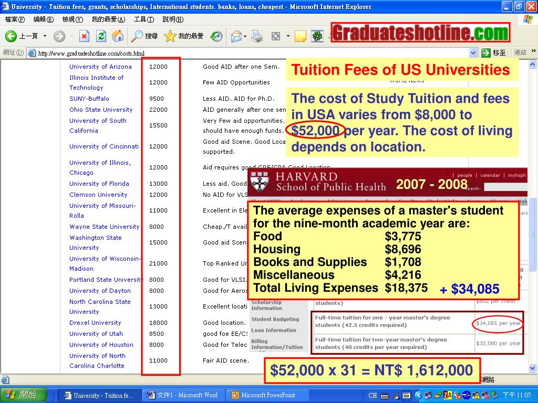The width and height of the screenshot is (538, 403).
Task: Open the 我的最愛(A) menu
Action: click(x=109, y=19)
